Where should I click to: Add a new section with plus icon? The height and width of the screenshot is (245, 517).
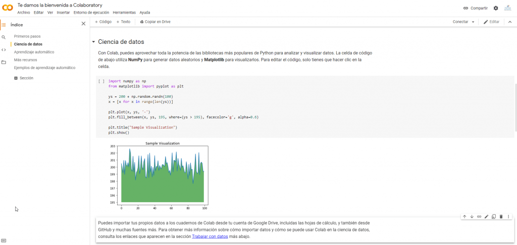click(16, 78)
